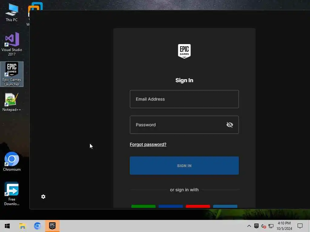The width and height of the screenshot is (310, 232).
Task: Click the green sign-in provider button
Action: [143, 206]
